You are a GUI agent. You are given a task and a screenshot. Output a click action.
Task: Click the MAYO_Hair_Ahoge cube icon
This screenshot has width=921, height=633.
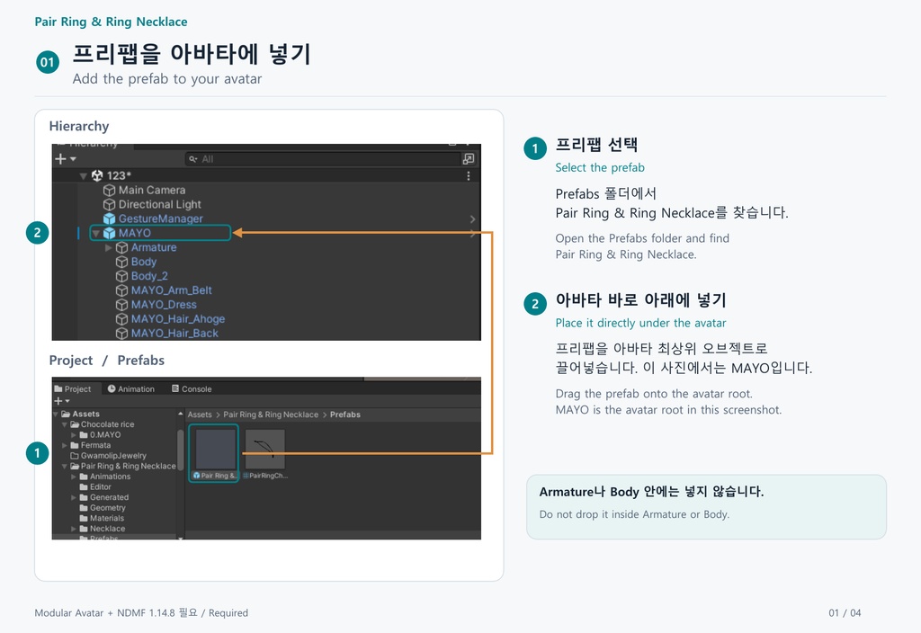pos(121,319)
